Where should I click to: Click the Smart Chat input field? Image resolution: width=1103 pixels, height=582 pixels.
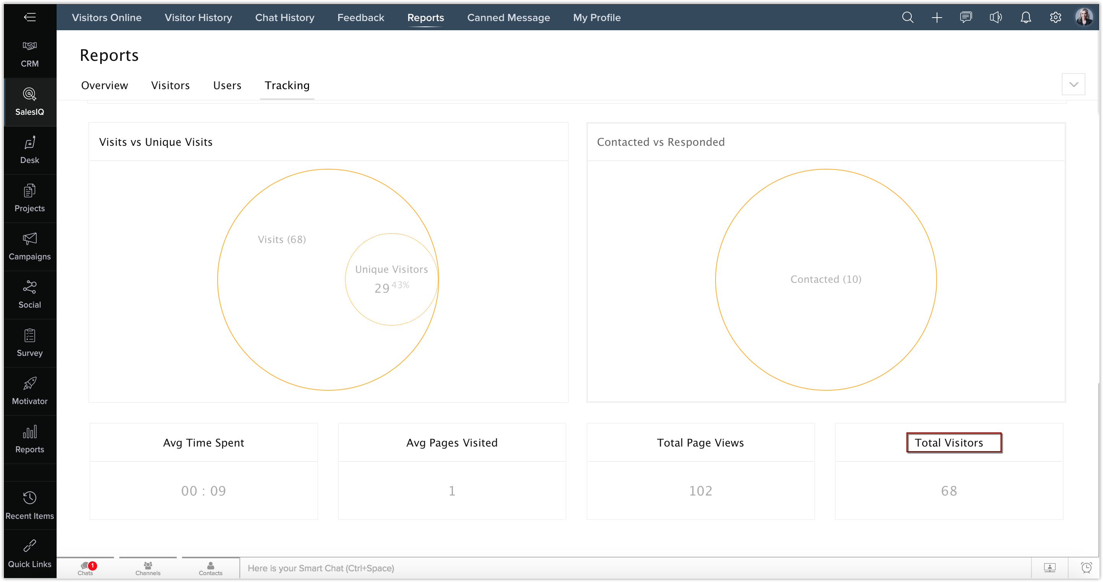click(634, 568)
